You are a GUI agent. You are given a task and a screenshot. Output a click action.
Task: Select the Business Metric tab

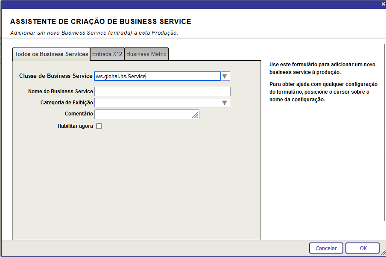pyautogui.click(x=146, y=54)
